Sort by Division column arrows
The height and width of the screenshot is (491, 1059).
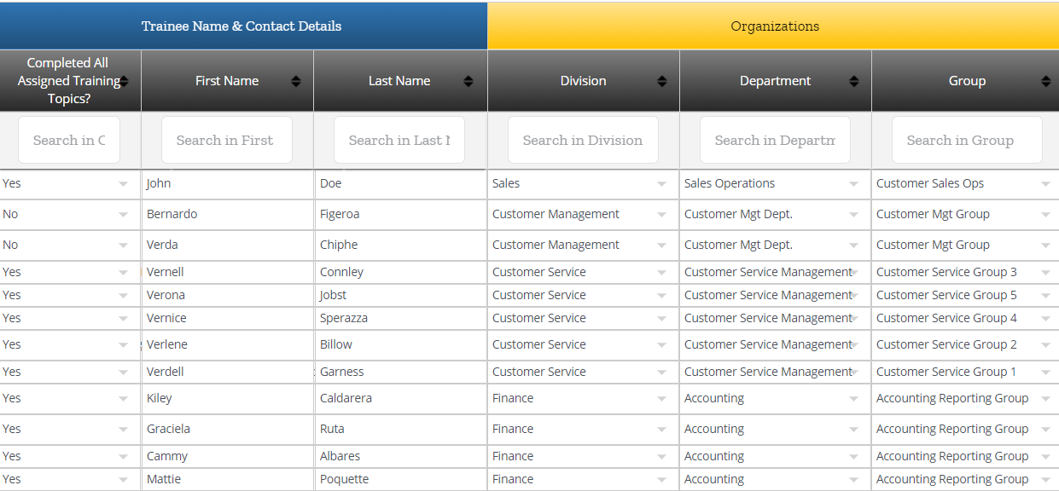pos(662,81)
